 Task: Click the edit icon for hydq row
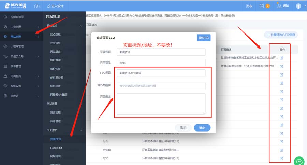(281, 141)
